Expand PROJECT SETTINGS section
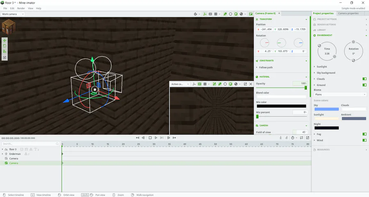Screen dimensions: 369x197 pyautogui.click(x=340, y=19)
